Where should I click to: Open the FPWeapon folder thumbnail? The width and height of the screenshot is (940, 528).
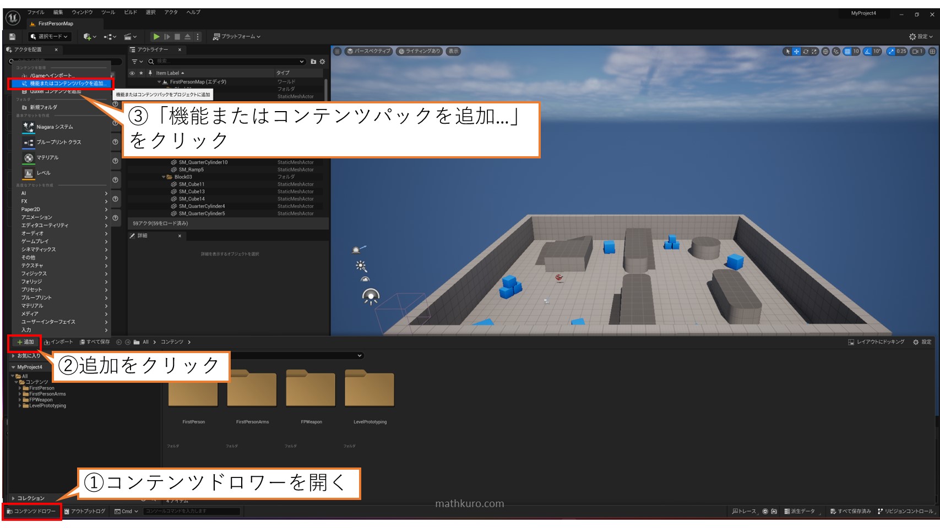[x=311, y=388]
